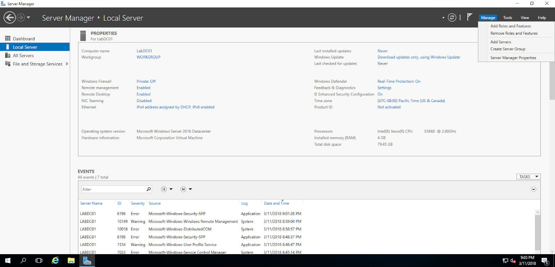Viewport: 555px width, 267px height.
Task: Click Product ID Not activated link
Action: (389, 107)
